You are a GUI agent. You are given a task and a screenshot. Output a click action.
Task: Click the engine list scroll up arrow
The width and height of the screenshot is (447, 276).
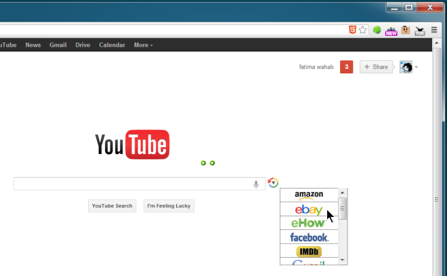343,193
